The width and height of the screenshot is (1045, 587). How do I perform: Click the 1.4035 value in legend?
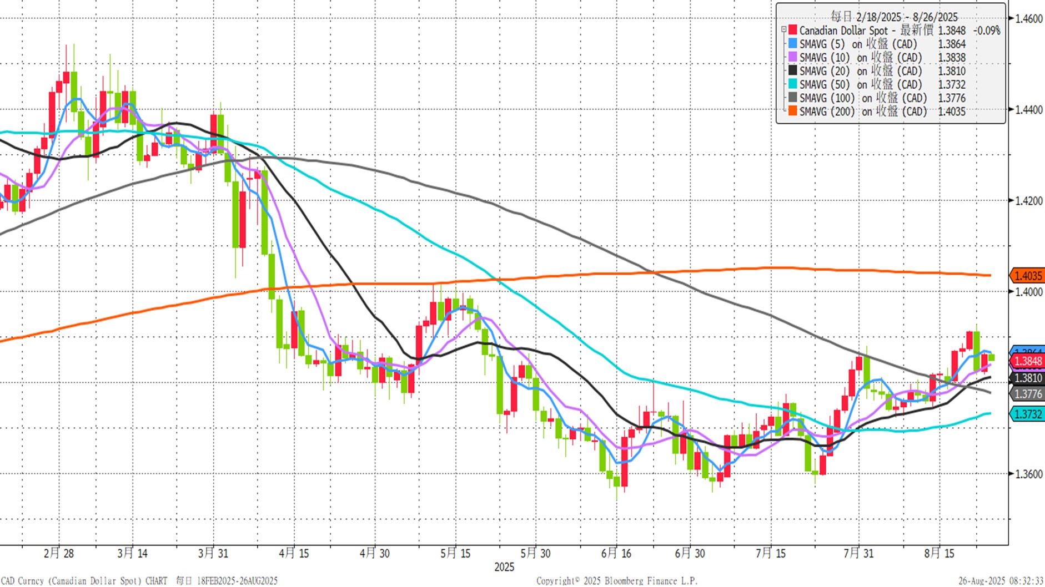pyautogui.click(x=952, y=112)
